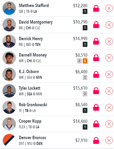
Task: Click the depth badge 3 for K.J. Osborn
Action: pos(85,77)
